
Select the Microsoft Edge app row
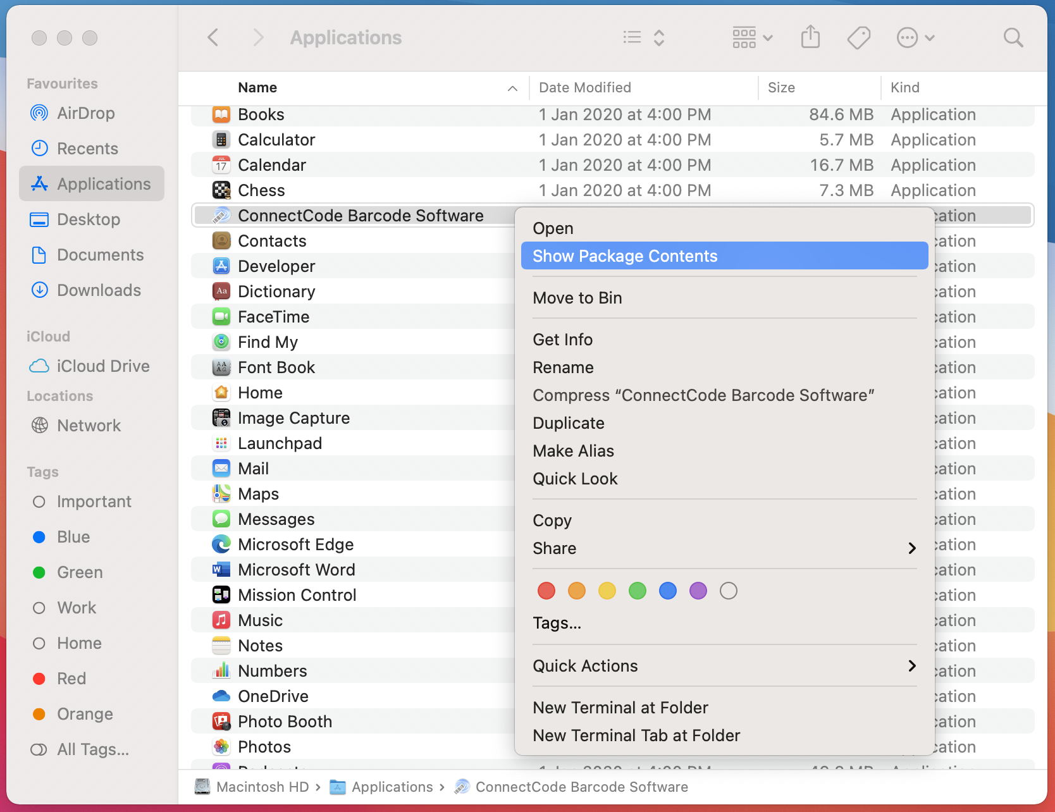pos(353,544)
